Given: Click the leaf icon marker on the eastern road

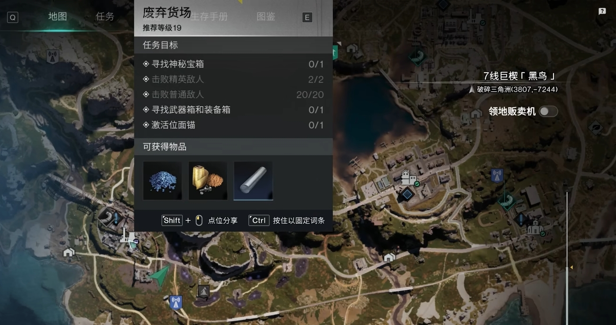Looking at the screenshot, I should click(595, 127).
